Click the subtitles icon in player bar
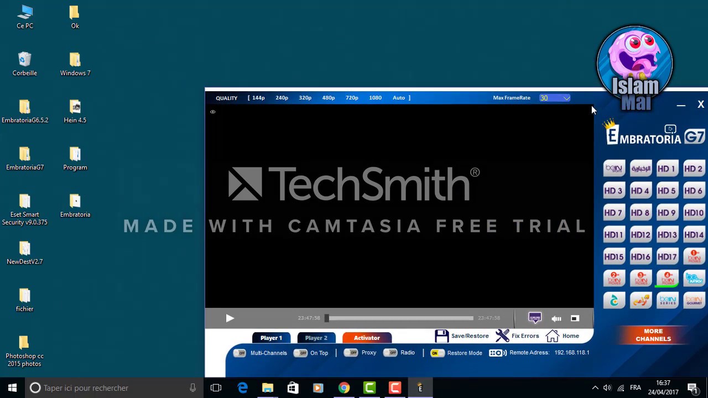 534,318
